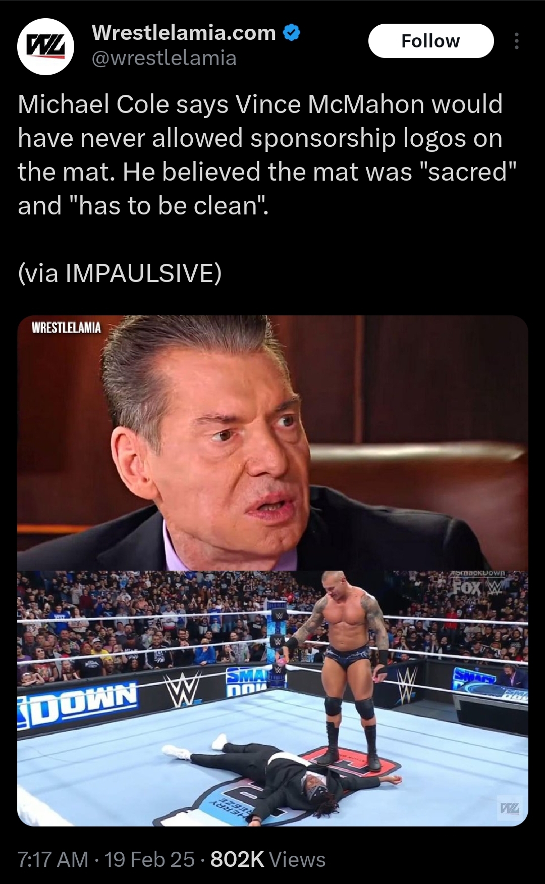This screenshot has height=884, width=545.
Task: Tap the tweet text about Michael Cole
Action: (267, 154)
